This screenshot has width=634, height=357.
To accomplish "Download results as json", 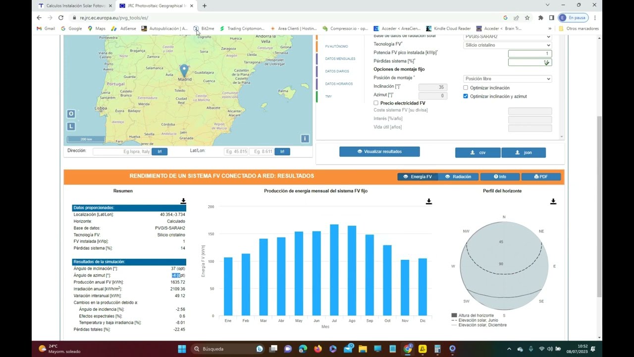I will coord(524,153).
